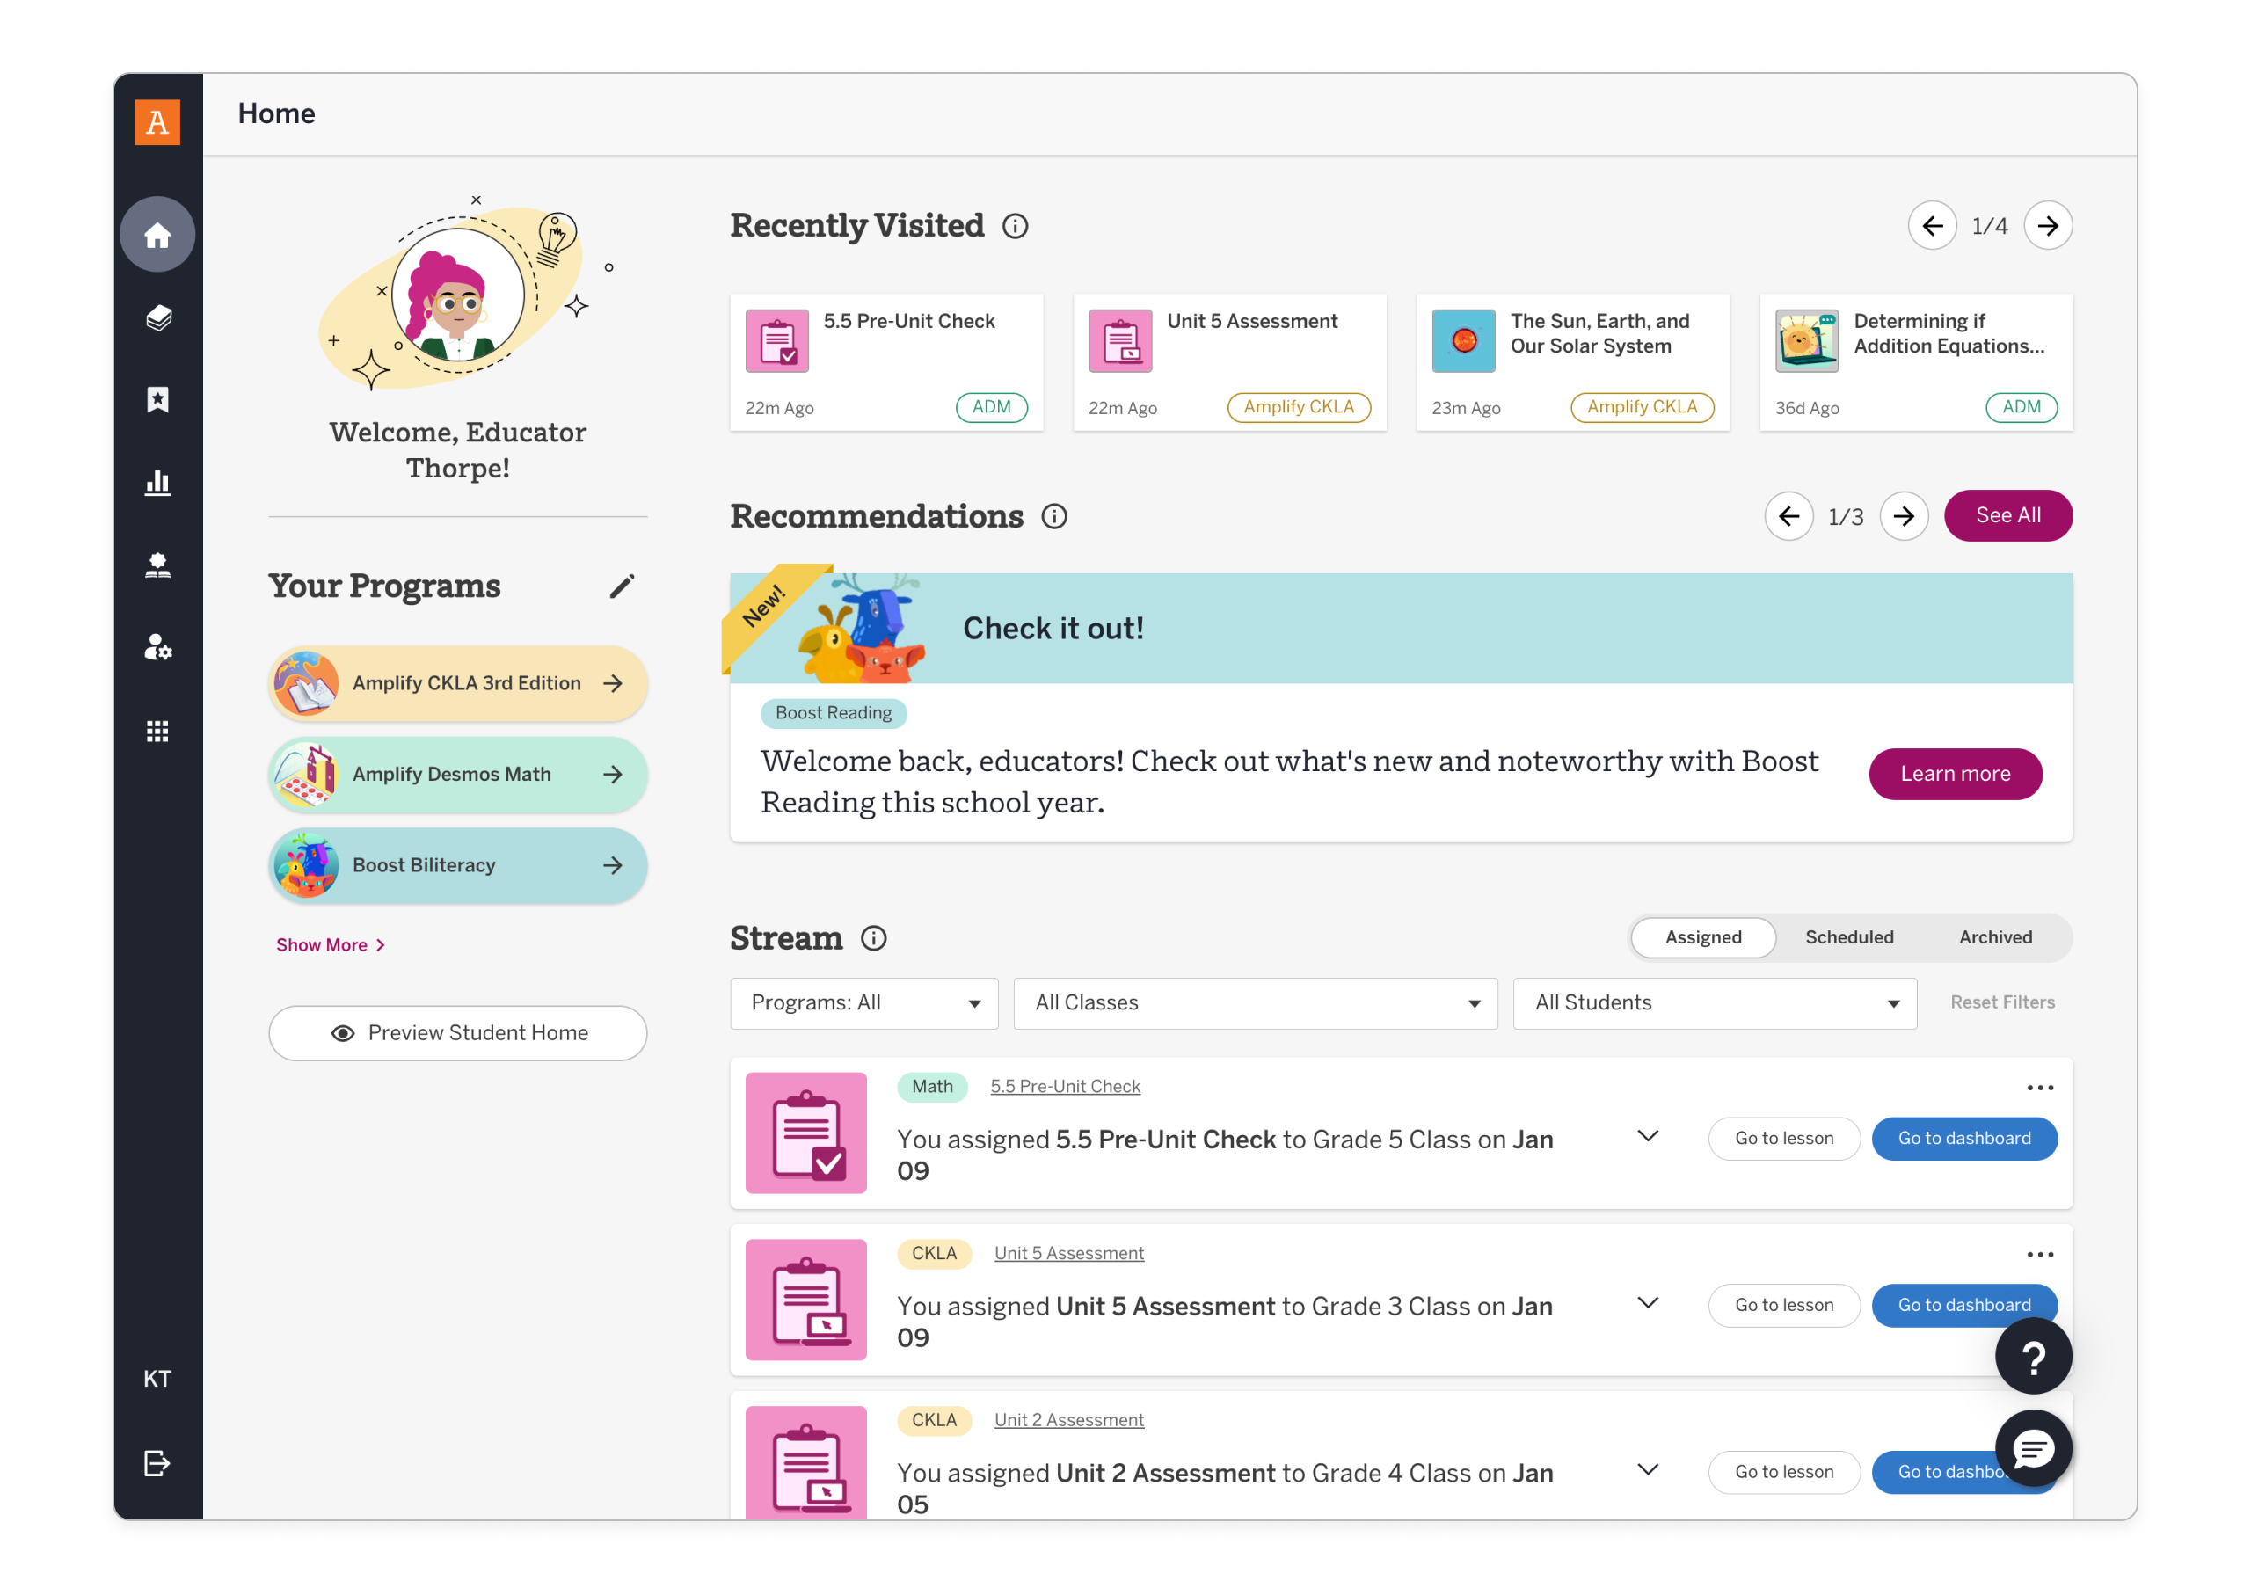Keep Assigned selected in the Stream toggle
Screen dimensions: 2251x1588
1703,937
